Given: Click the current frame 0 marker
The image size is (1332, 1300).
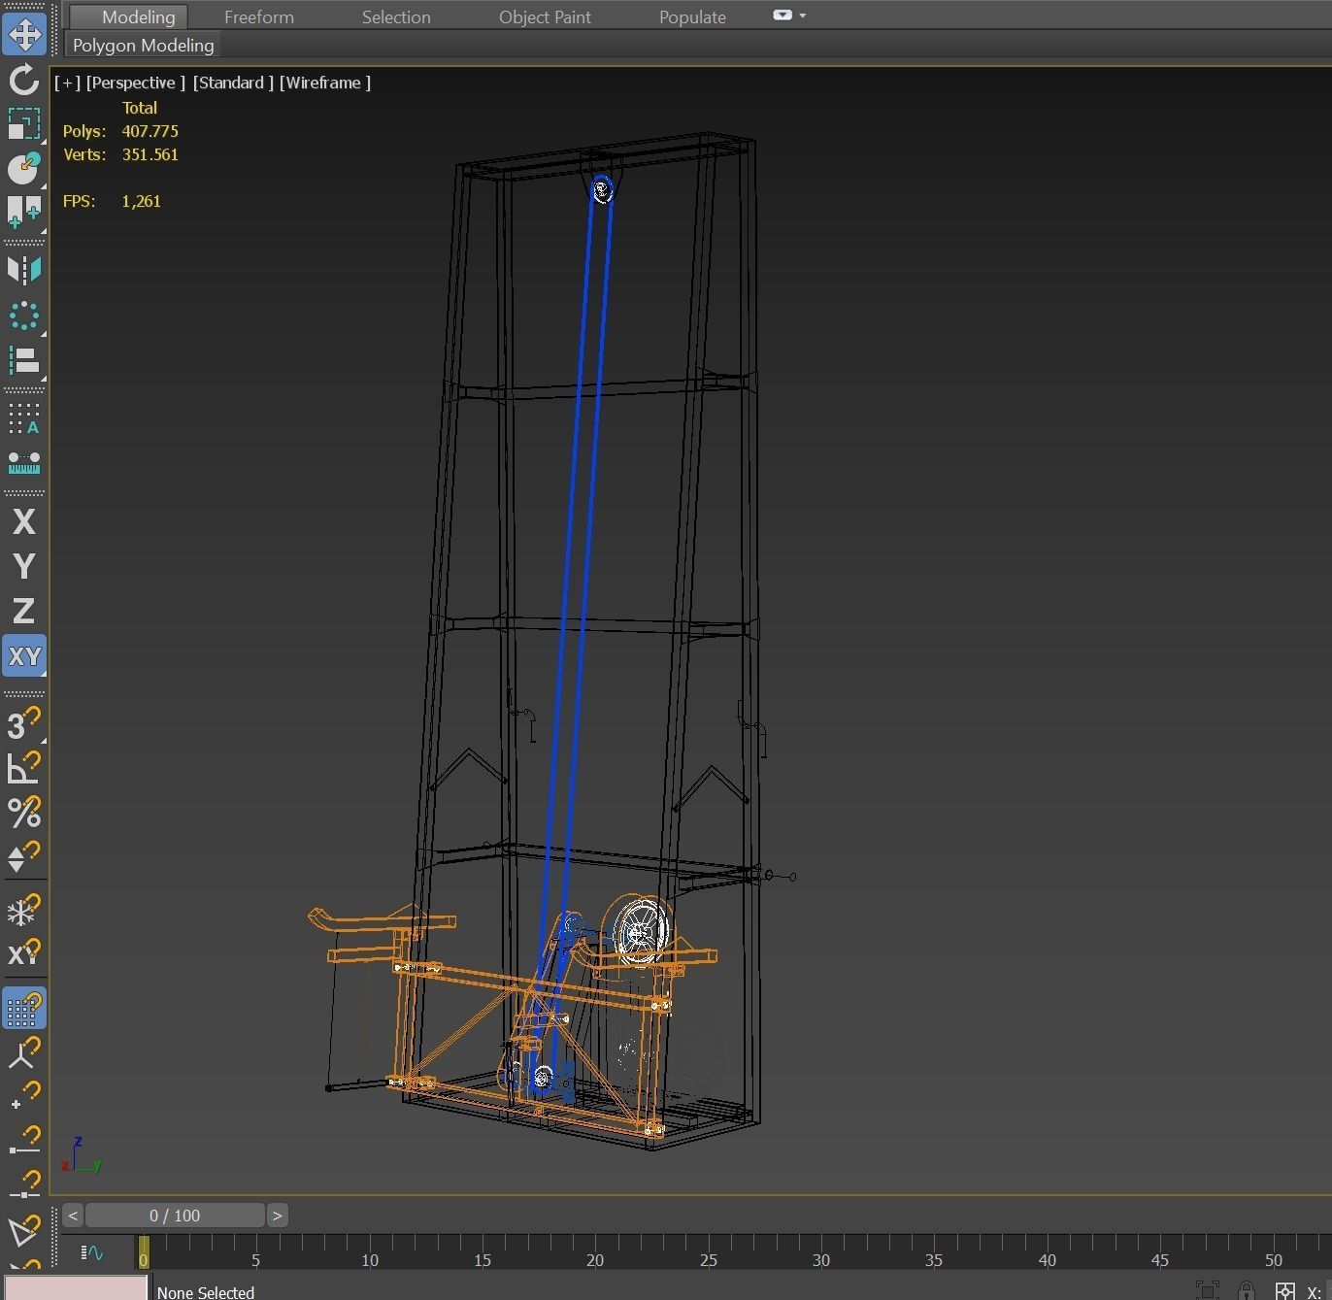Looking at the screenshot, I should 143,1252.
